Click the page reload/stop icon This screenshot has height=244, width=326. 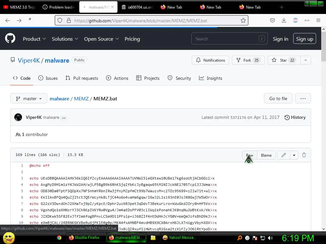pyautogui.click(x=30, y=19)
